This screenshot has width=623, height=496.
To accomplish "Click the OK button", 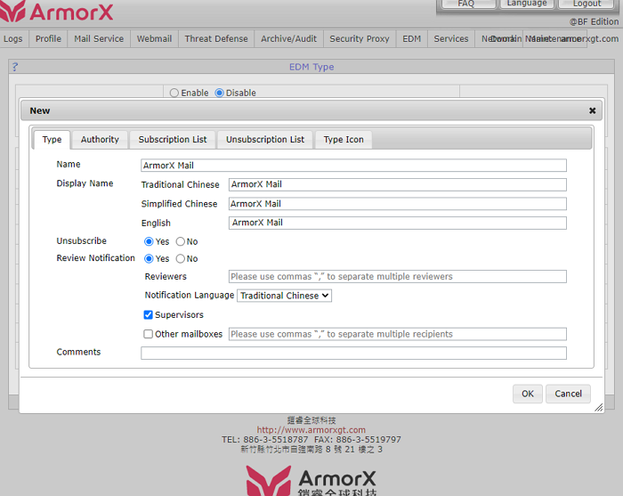I will tap(528, 394).
